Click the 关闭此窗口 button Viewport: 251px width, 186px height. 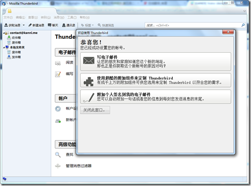(95, 110)
